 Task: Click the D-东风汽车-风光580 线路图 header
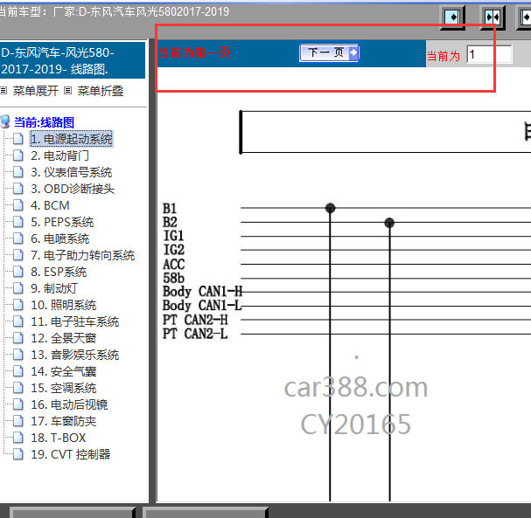coord(73,60)
